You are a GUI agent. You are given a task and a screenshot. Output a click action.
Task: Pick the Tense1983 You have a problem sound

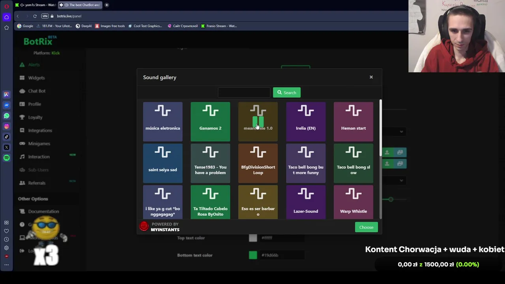point(210,163)
